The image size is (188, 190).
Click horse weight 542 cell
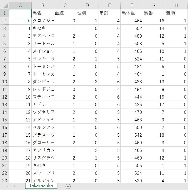point(132,135)
